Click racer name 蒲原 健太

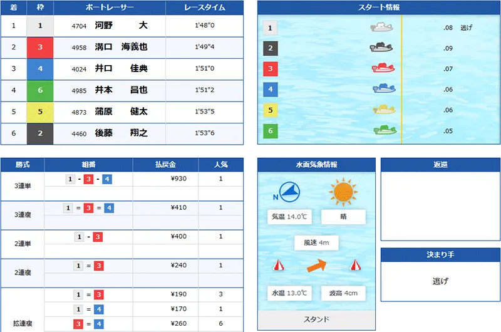[121, 112]
